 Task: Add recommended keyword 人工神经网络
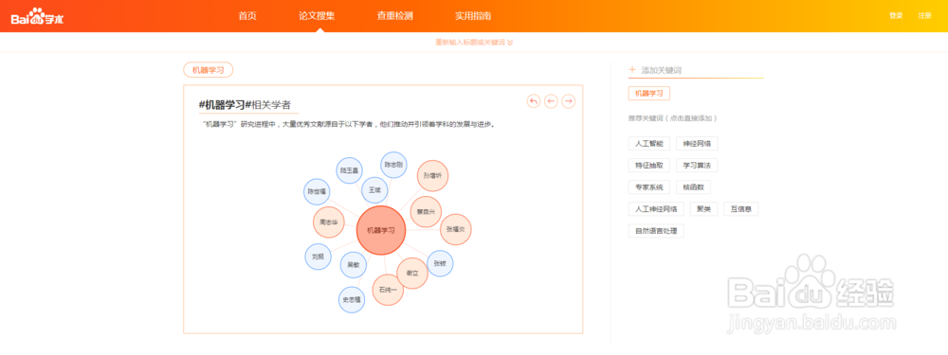(657, 209)
